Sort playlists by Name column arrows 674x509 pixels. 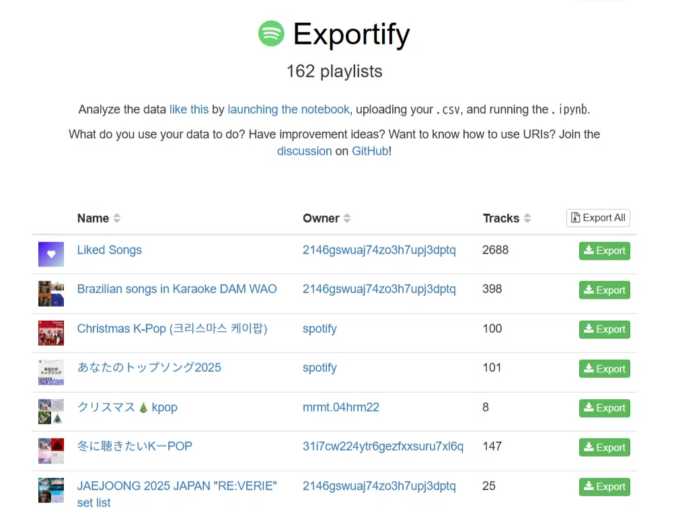[117, 219]
